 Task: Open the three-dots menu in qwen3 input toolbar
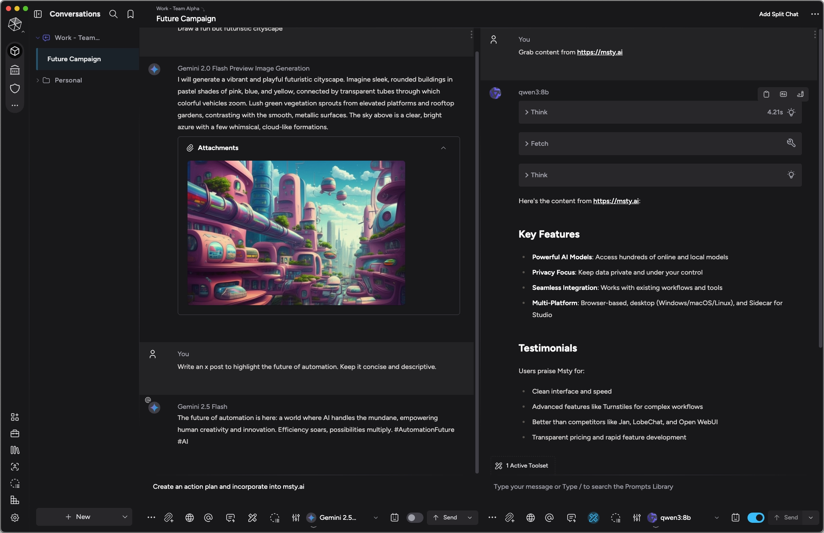click(x=492, y=517)
